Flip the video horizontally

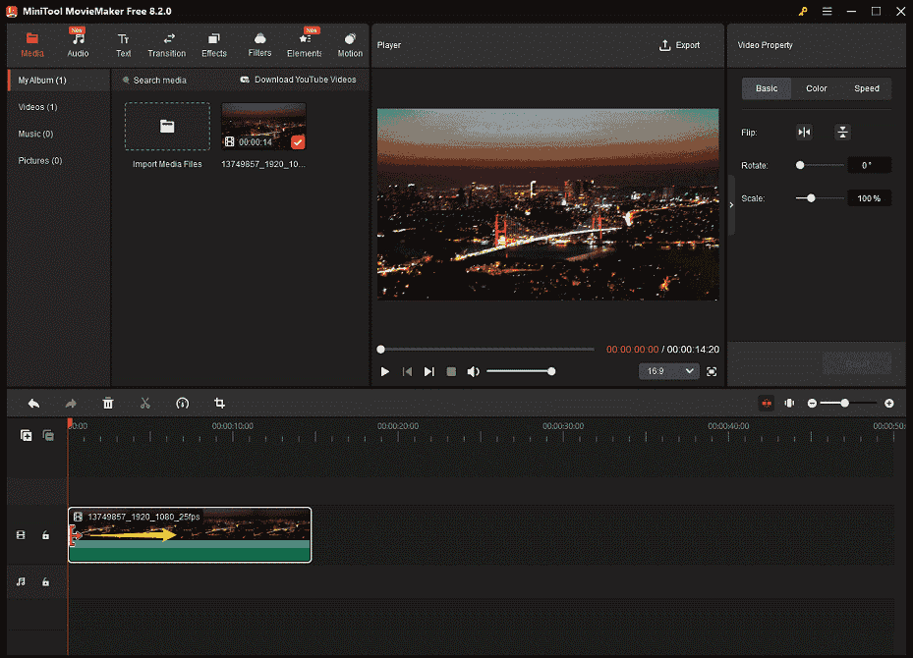[x=804, y=133]
